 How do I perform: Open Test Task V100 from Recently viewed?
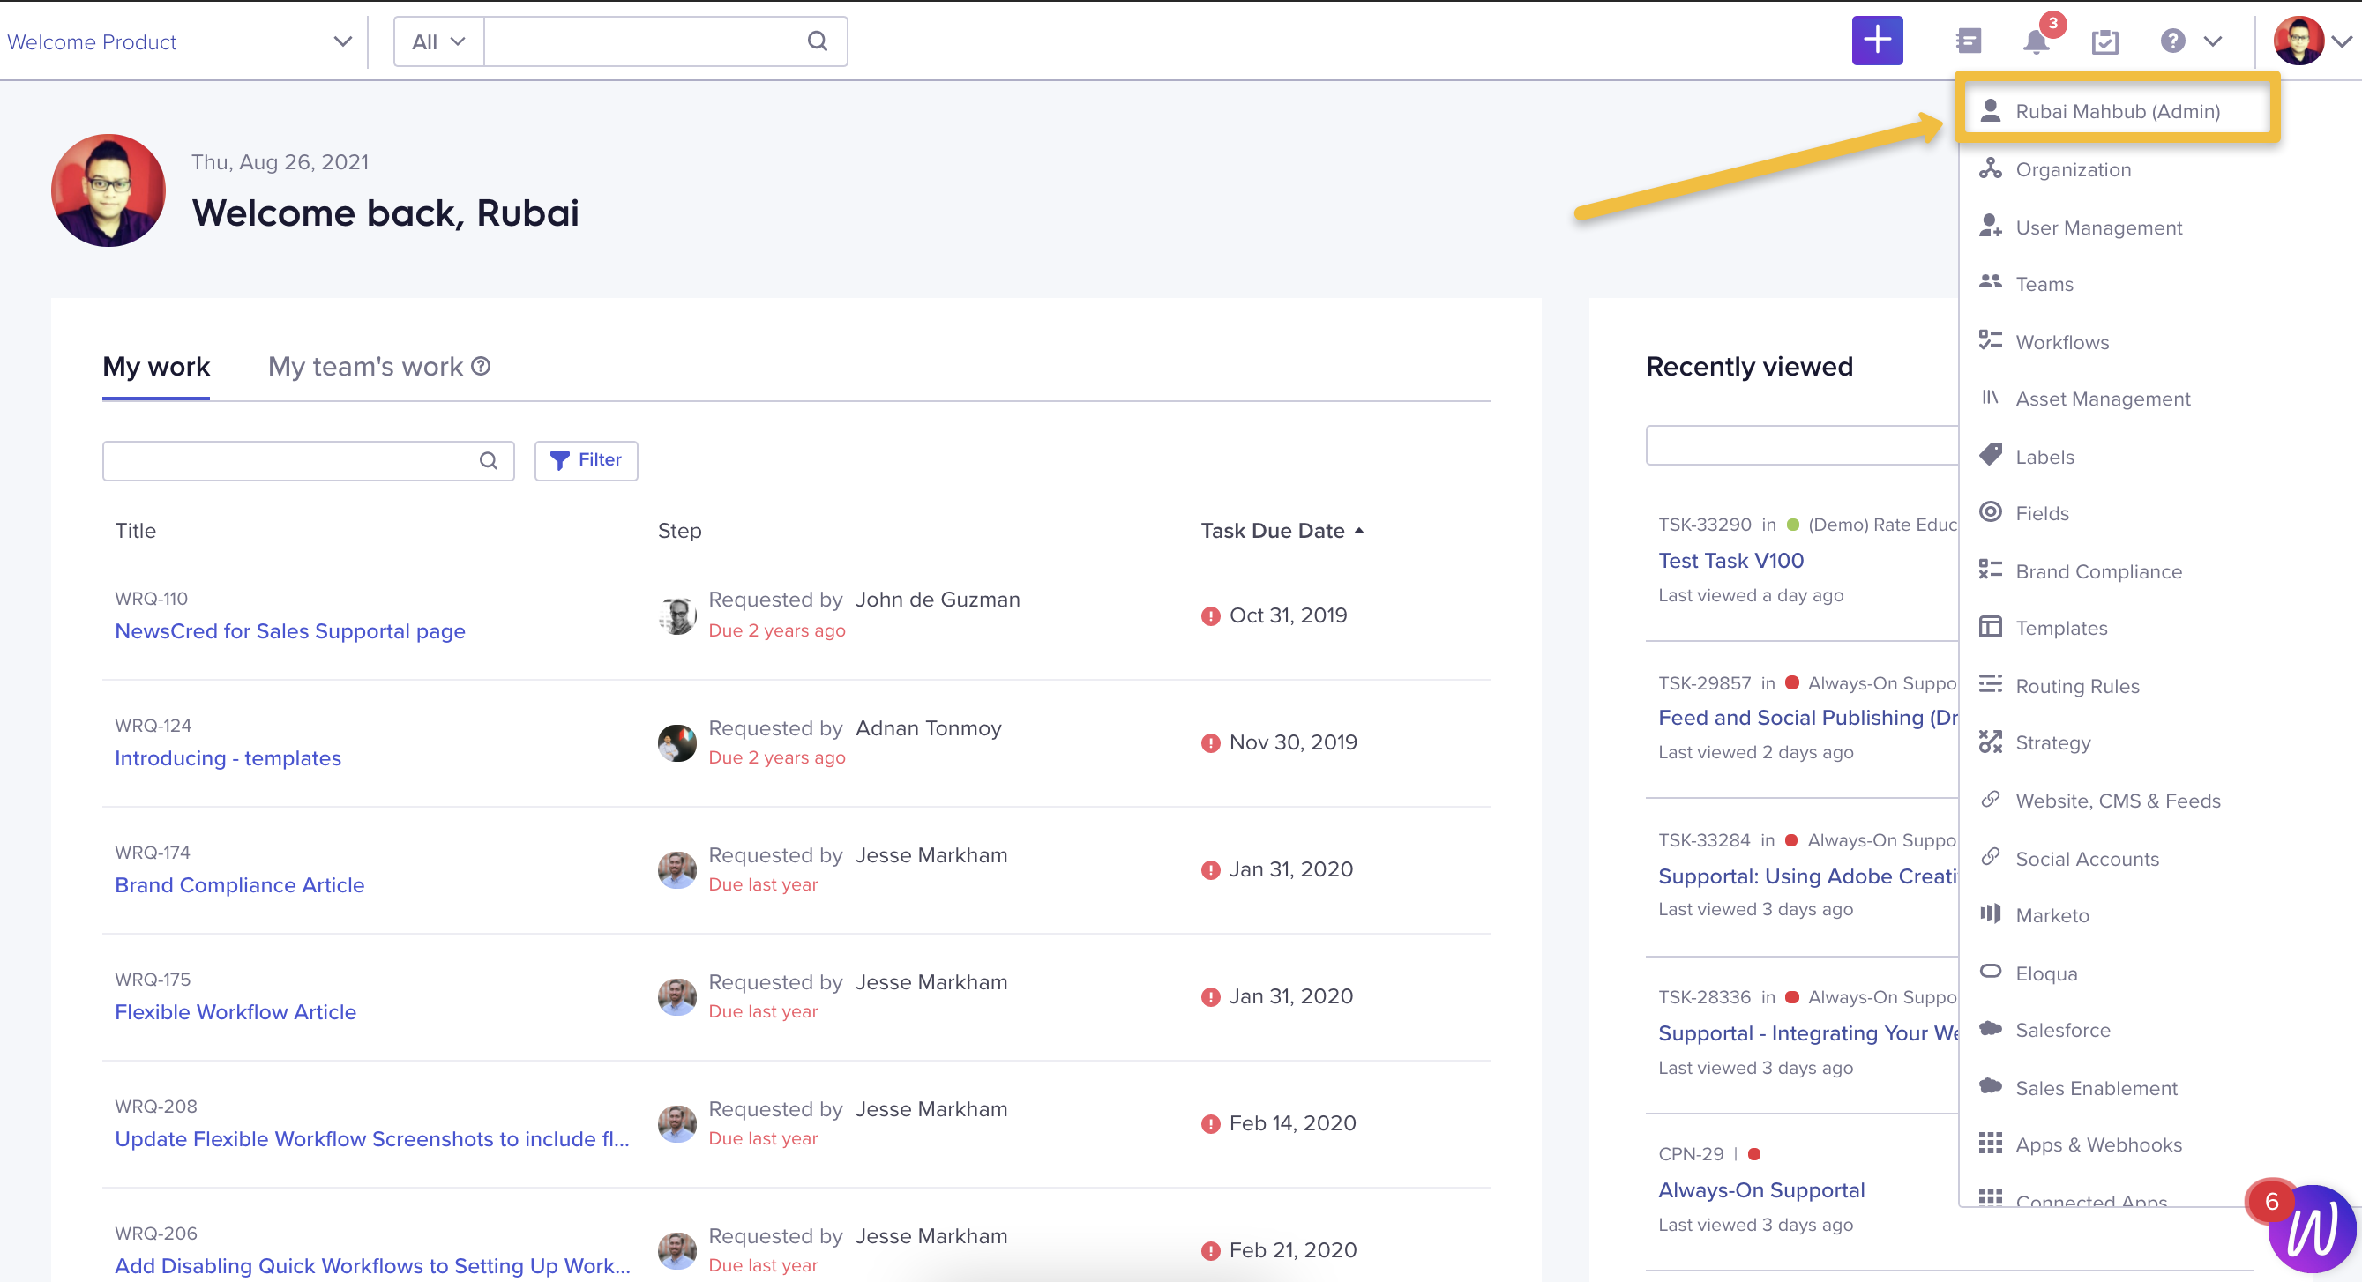(x=1730, y=560)
